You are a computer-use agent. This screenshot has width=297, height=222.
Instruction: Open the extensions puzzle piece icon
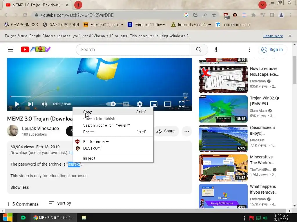pyautogui.click(x=253, y=15)
